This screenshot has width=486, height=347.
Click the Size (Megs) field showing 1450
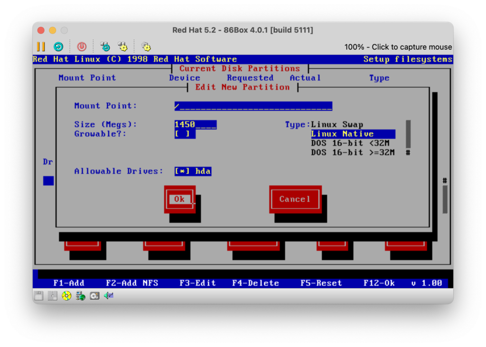(x=195, y=125)
